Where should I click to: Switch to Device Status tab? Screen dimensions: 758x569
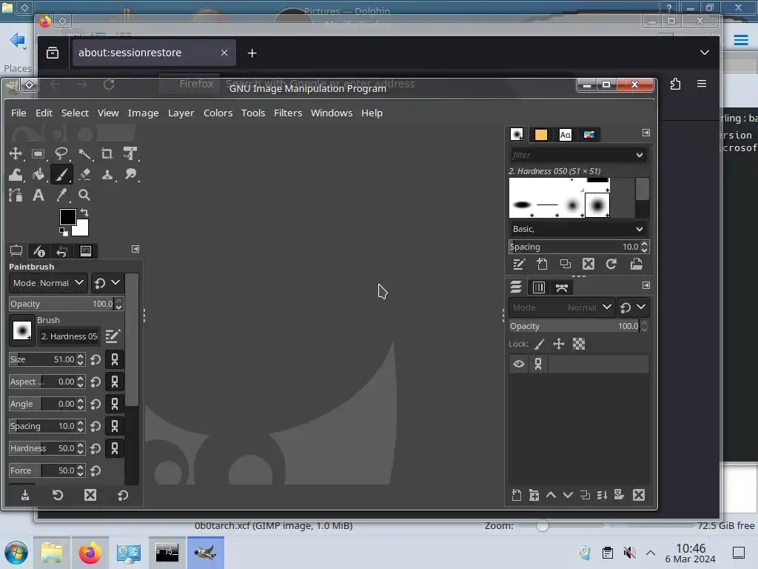(x=39, y=250)
